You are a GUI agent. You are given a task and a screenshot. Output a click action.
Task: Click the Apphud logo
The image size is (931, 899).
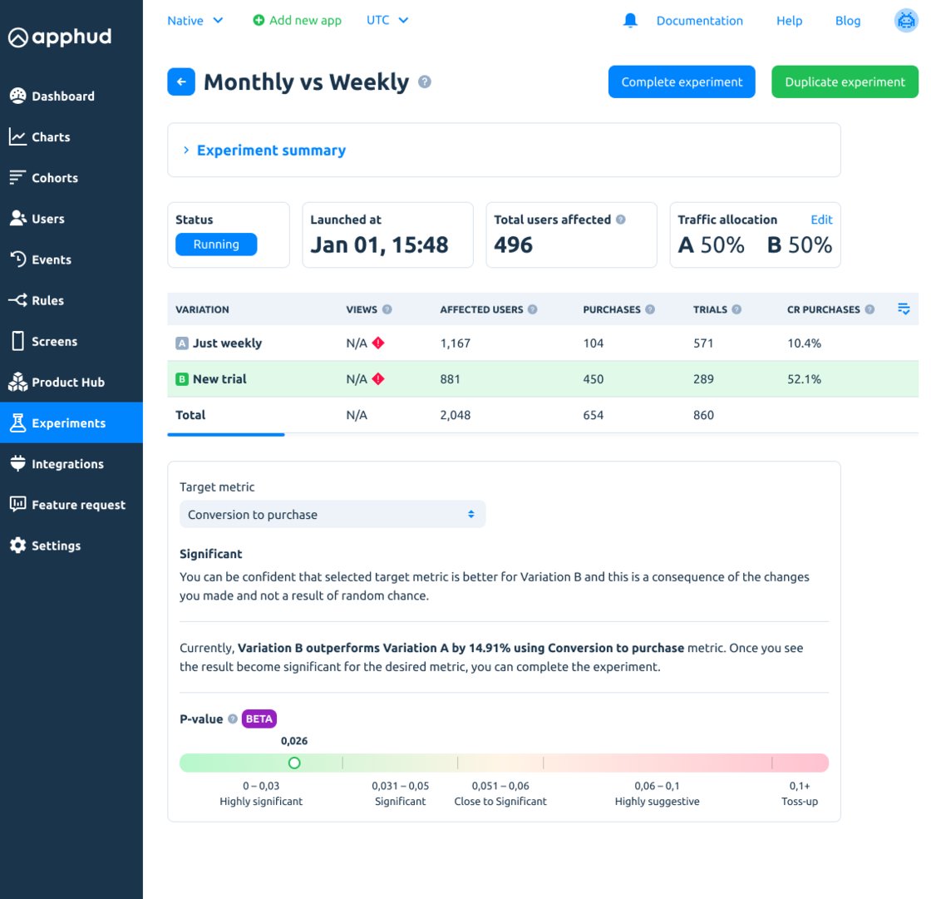tap(59, 37)
